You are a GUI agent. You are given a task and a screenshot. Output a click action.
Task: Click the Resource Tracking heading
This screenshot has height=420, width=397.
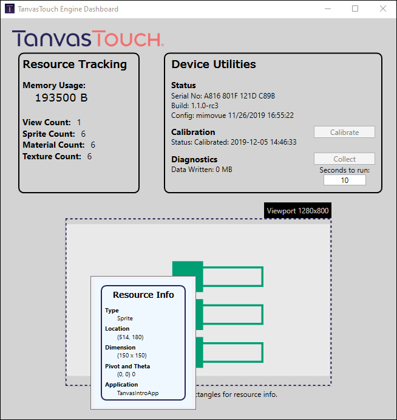coord(75,64)
